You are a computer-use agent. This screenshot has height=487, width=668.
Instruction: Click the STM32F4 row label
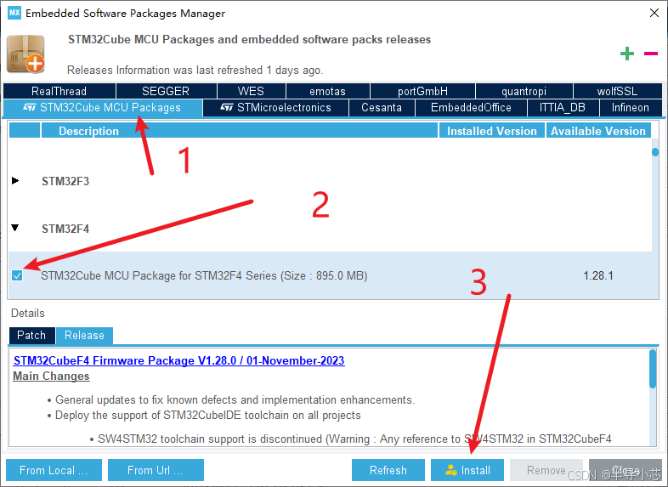pyautogui.click(x=65, y=229)
